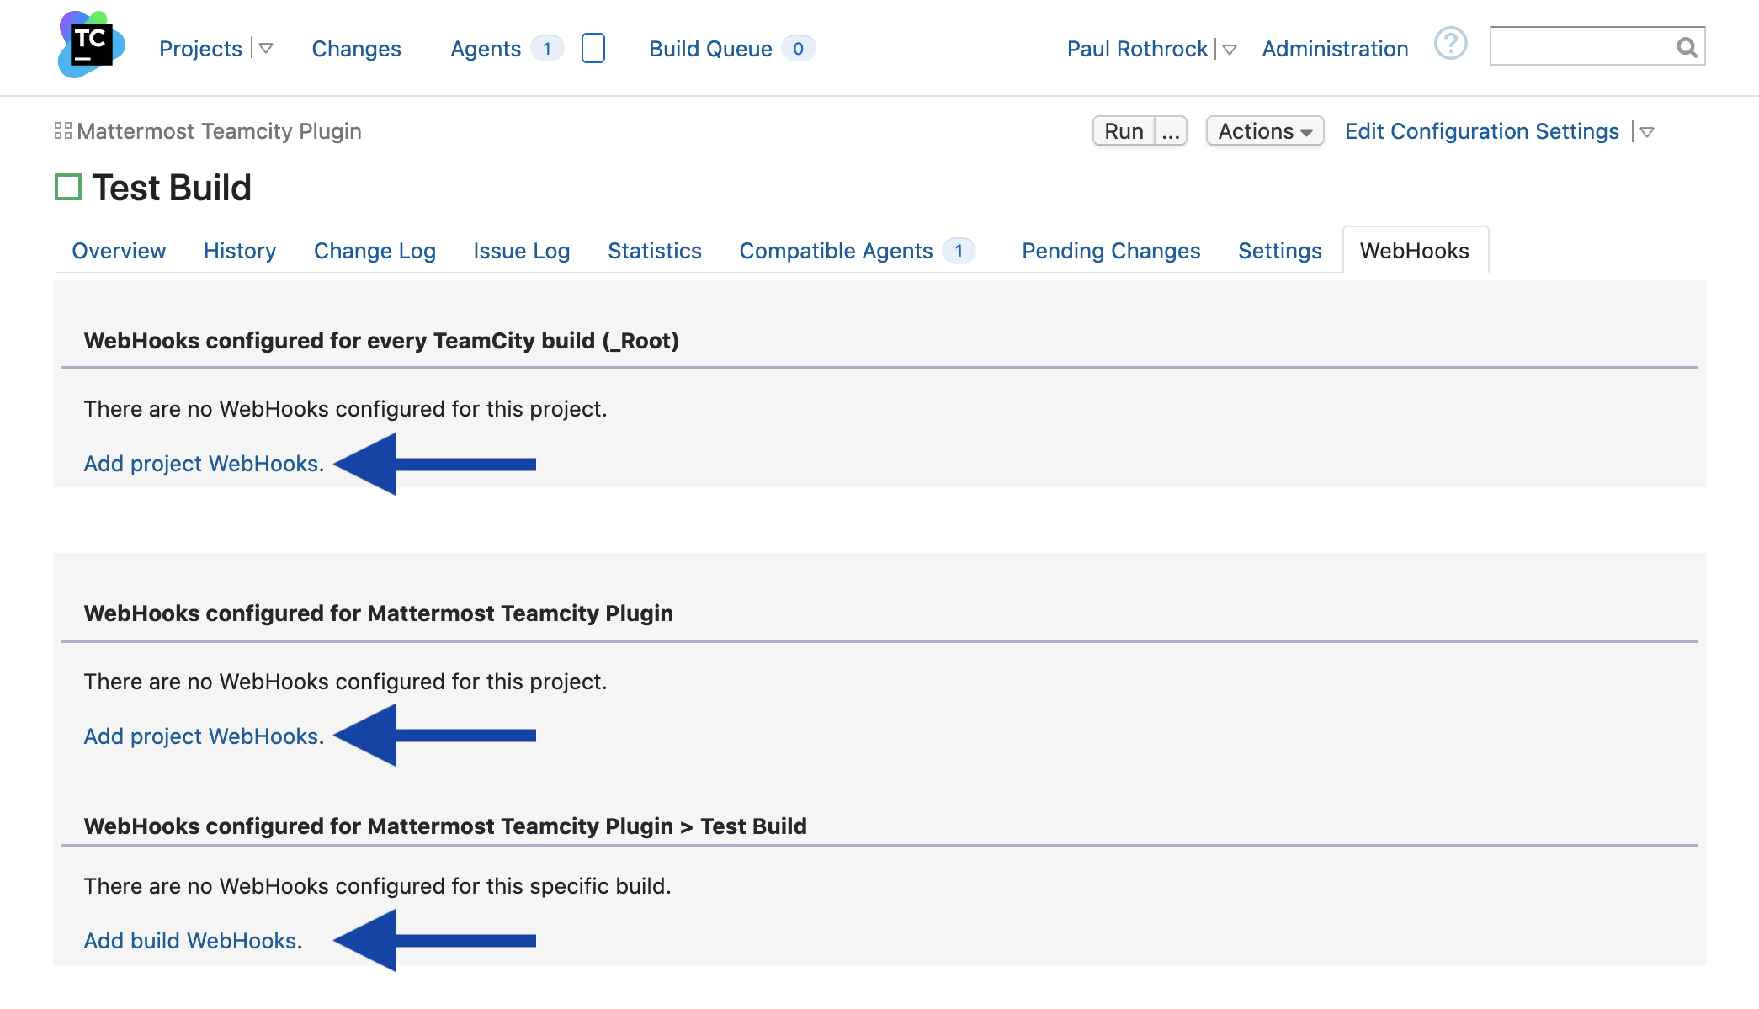Viewport: 1759px width, 1009px height.
Task: Open the Statistics tab
Action: pos(654,250)
